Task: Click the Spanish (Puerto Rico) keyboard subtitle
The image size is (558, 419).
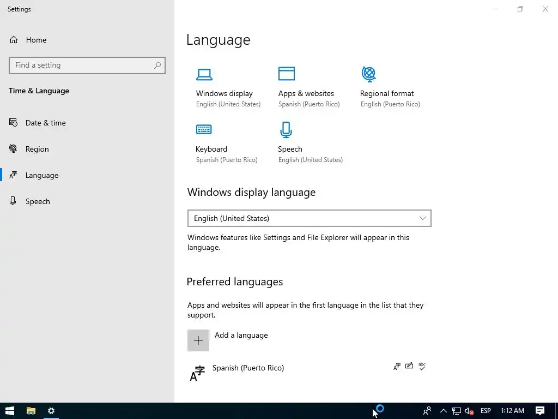Action: [x=226, y=160]
